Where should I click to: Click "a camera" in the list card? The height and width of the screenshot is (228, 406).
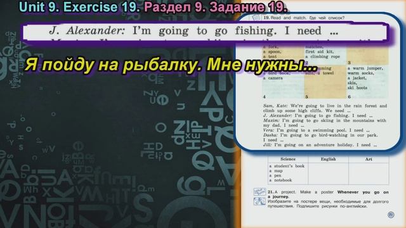click(273, 78)
